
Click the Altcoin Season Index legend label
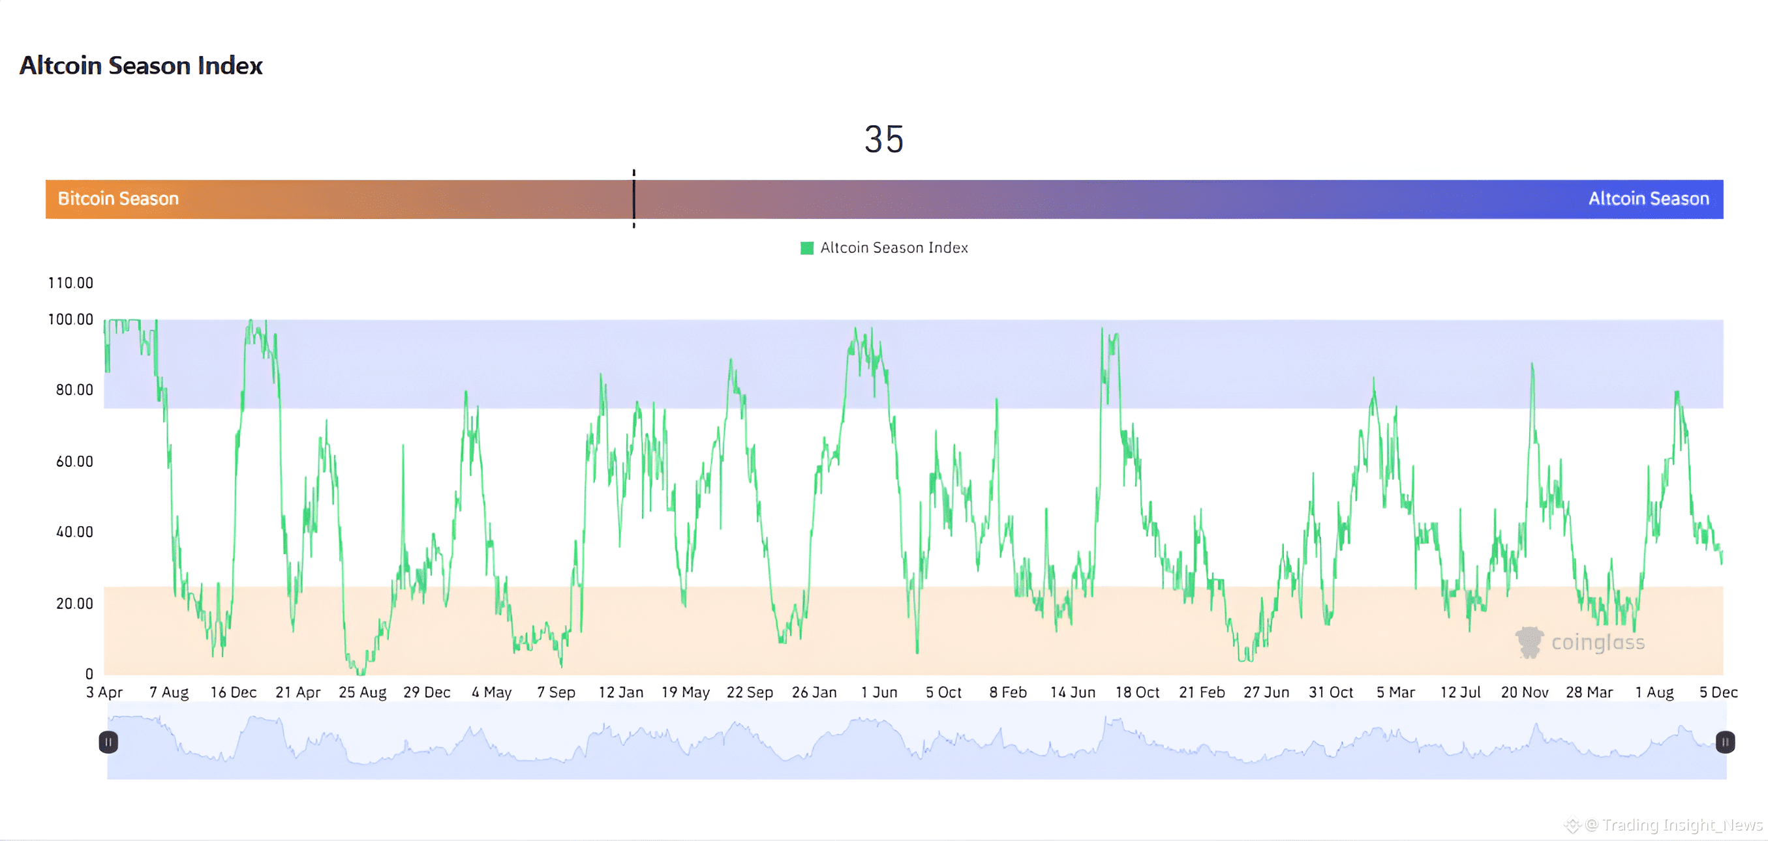pos(894,248)
